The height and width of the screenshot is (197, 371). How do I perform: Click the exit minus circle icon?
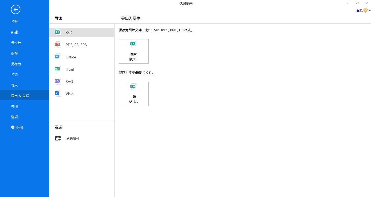tap(13, 127)
